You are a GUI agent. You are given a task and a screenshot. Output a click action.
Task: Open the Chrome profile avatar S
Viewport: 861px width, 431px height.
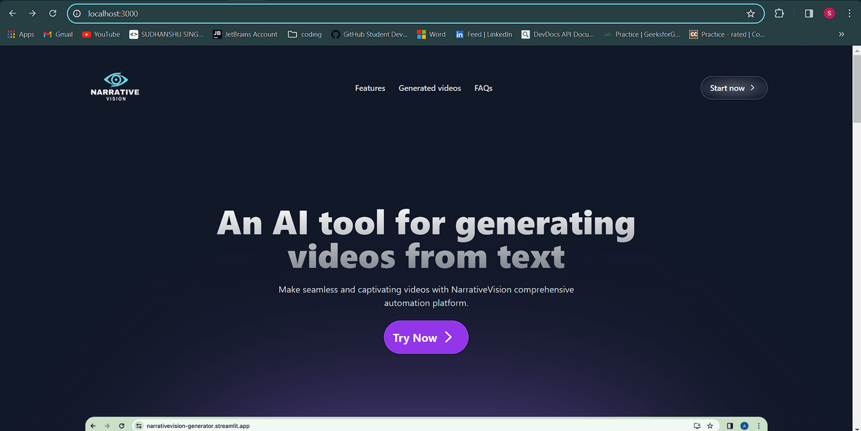(829, 13)
